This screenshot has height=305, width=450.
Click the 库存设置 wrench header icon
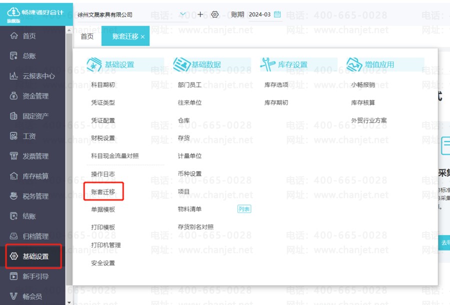268,64
